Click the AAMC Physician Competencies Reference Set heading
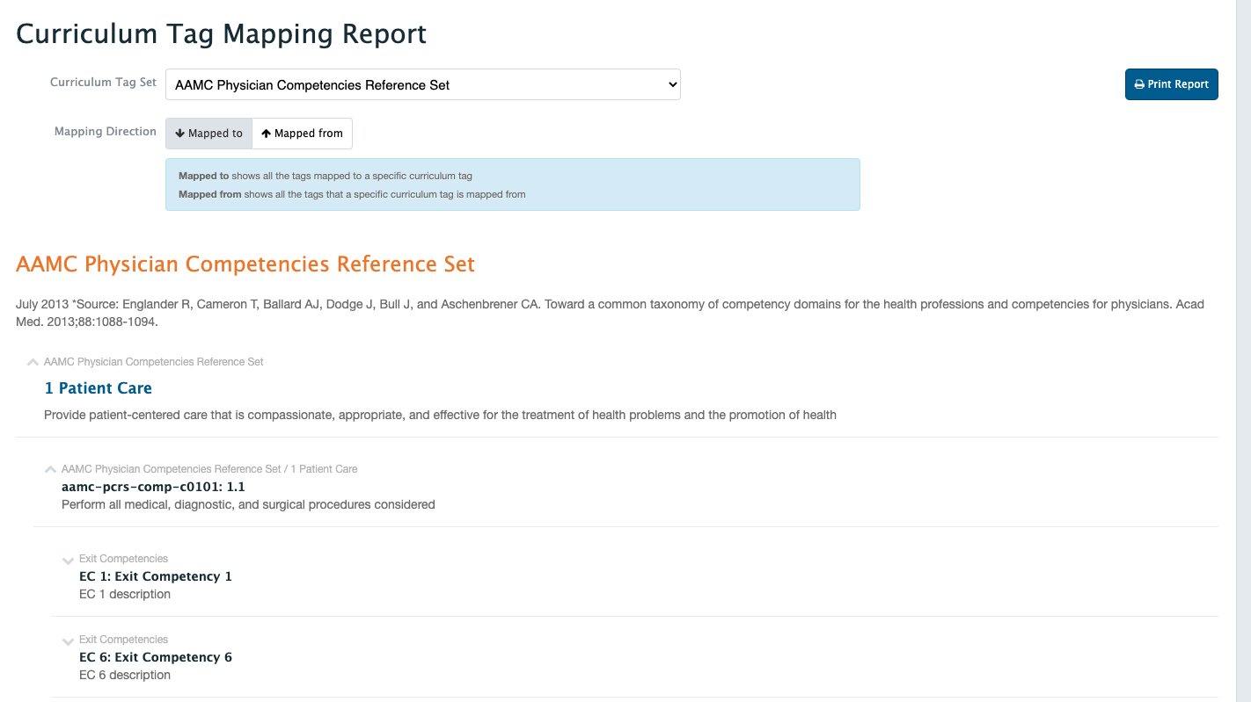Screen dimensions: 1251x702 click(x=245, y=264)
